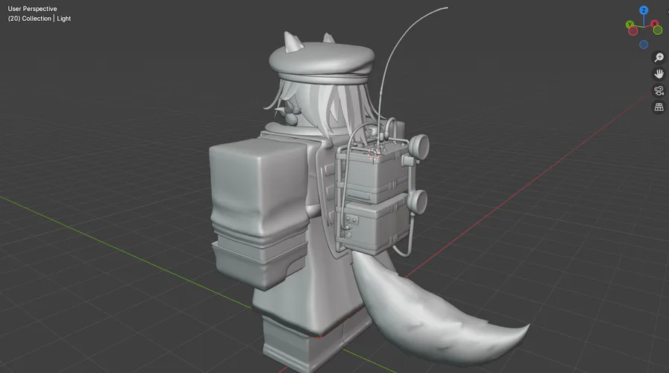Toggle the camera view icon
The image size is (669, 373).
[659, 90]
